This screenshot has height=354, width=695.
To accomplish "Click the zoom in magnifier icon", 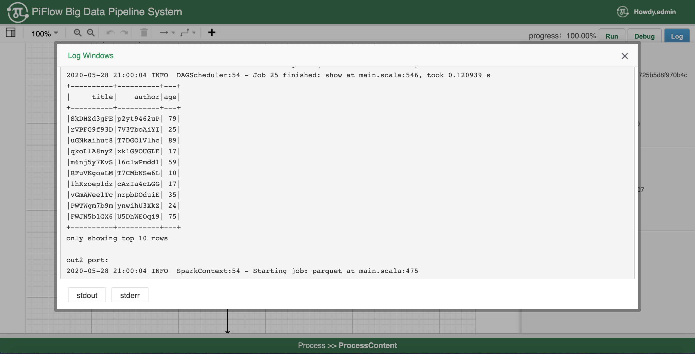I will [x=77, y=33].
